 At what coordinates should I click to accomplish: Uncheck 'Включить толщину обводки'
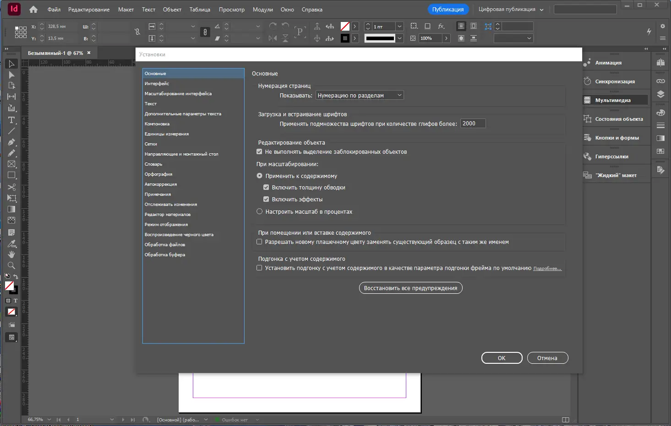click(x=266, y=188)
